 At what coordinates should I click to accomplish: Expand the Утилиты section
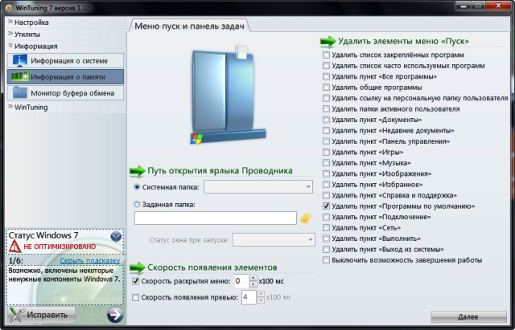24,34
